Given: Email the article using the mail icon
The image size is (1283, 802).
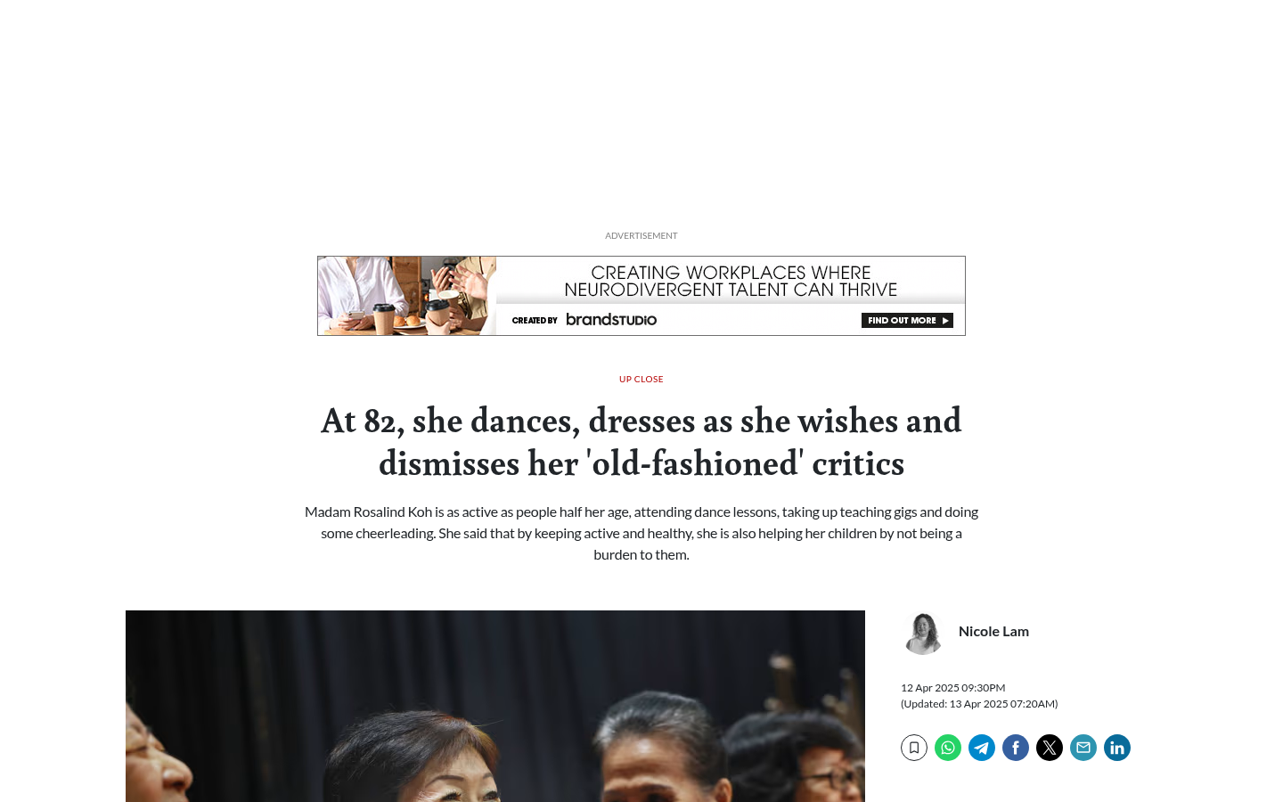Looking at the screenshot, I should (x=1083, y=748).
